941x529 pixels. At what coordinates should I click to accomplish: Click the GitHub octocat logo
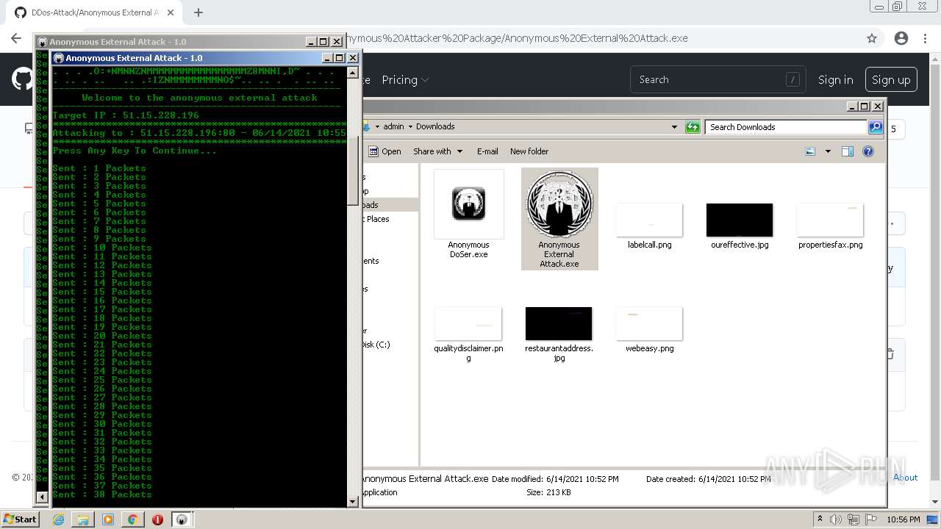[22, 79]
